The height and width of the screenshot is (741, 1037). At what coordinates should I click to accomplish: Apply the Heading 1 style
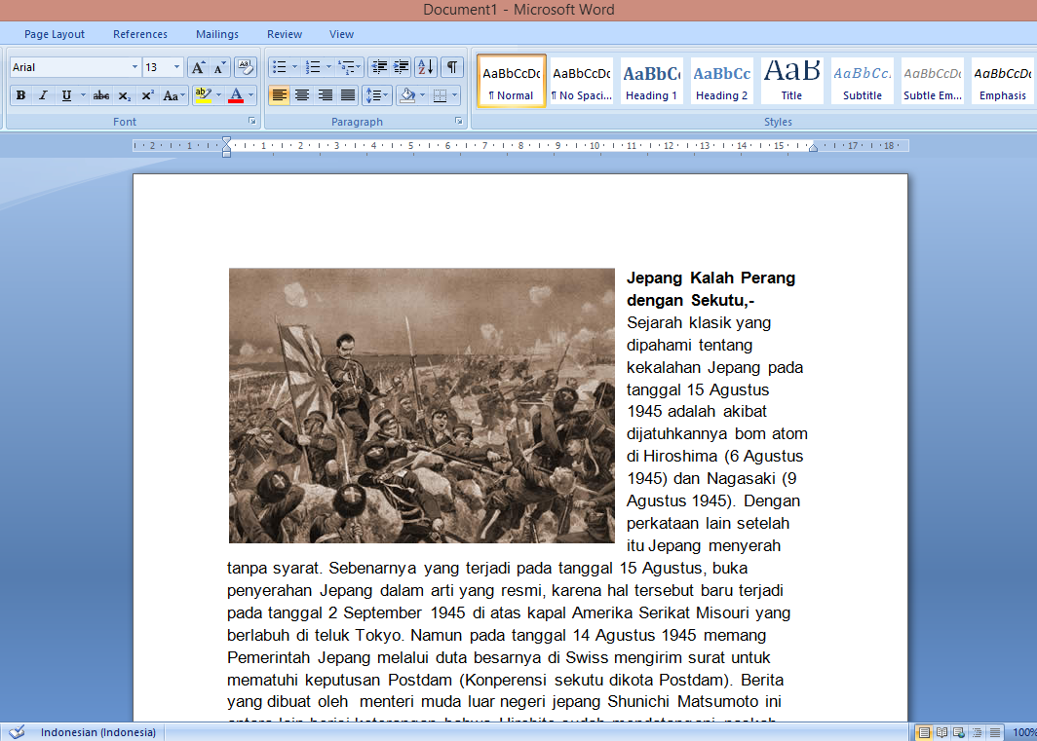651,80
